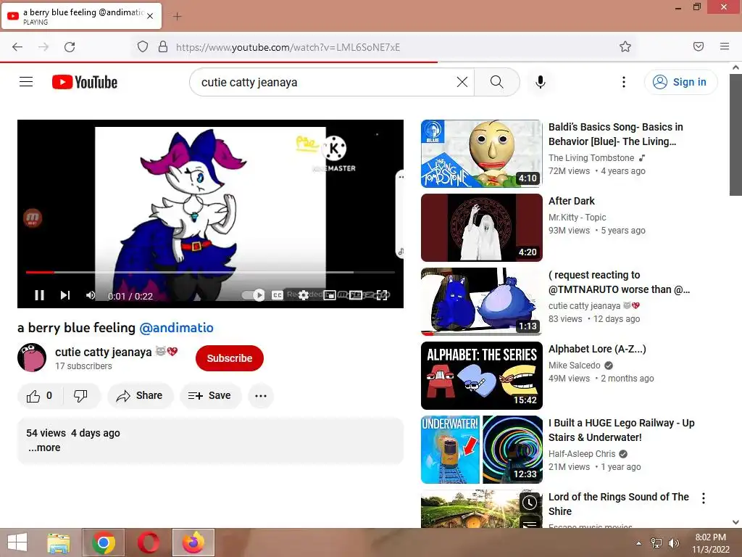Open cutie catty jeanaya channel avatar

32,358
